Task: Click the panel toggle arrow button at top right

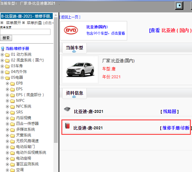Action: tap(179, 5)
